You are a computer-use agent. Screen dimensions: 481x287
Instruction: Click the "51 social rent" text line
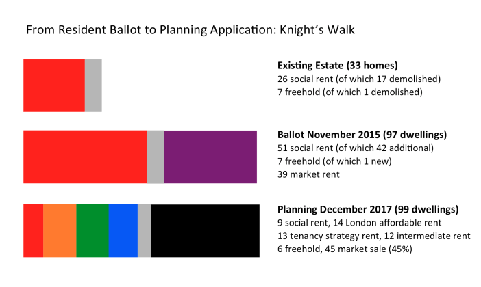pyautogui.click(x=356, y=148)
